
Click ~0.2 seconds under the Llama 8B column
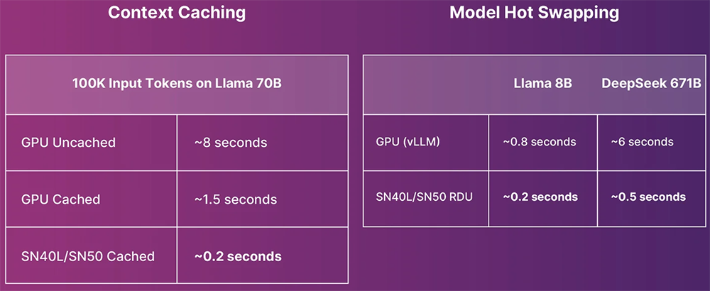[x=540, y=197]
